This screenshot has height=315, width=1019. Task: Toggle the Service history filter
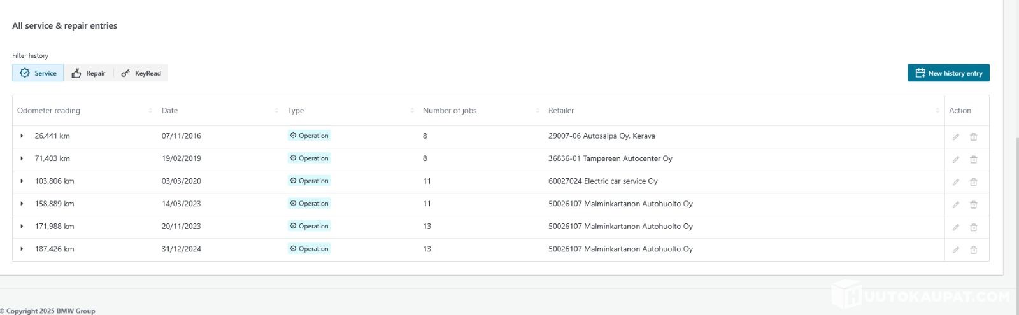coord(38,73)
